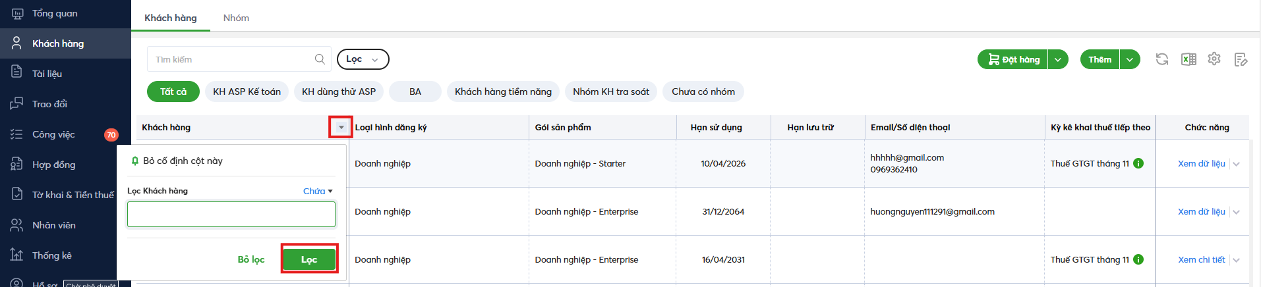Screen dimensions: 1261x287
Task: Export list via Excel icon
Action: [x=1188, y=59]
